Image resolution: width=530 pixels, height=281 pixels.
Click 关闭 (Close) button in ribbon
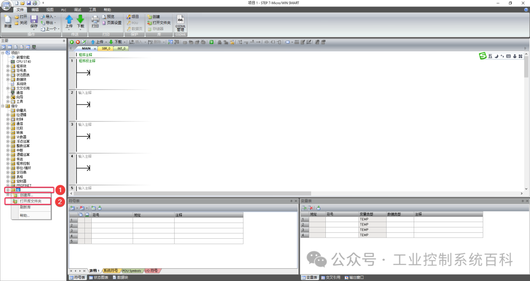coord(21,23)
